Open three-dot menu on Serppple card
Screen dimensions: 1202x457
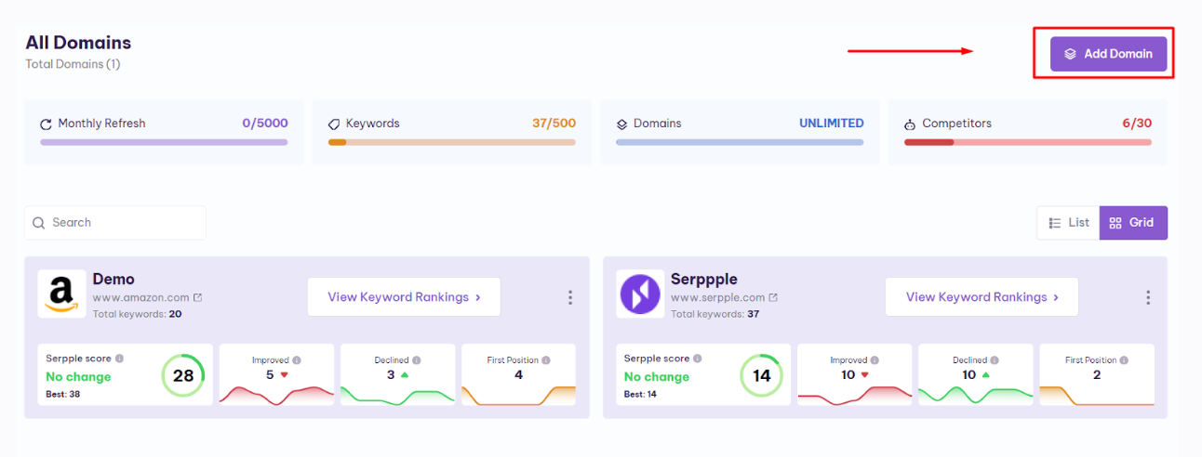tap(1148, 297)
